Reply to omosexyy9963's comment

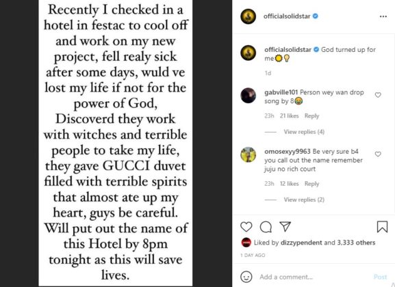point(311,184)
